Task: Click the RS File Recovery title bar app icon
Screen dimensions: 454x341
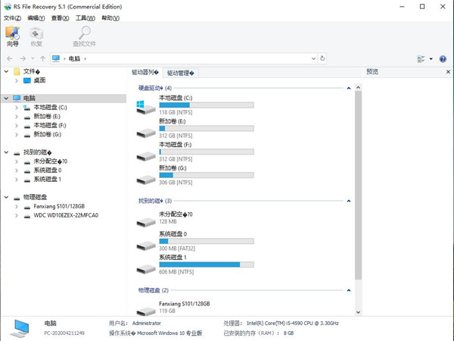Action: click(x=8, y=7)
